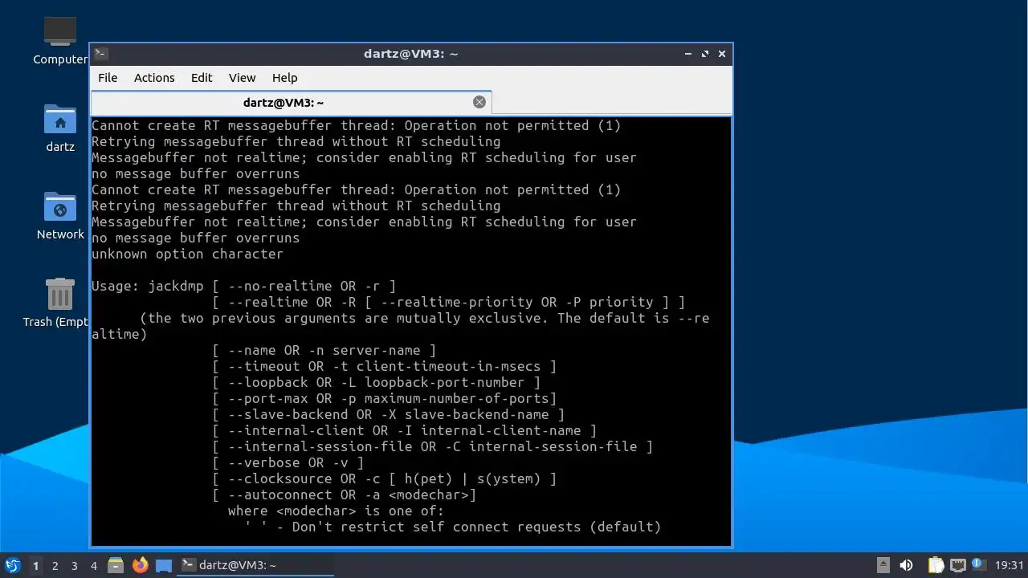Click the '--internal-client OR -I' option line

[x=404, y=430]
